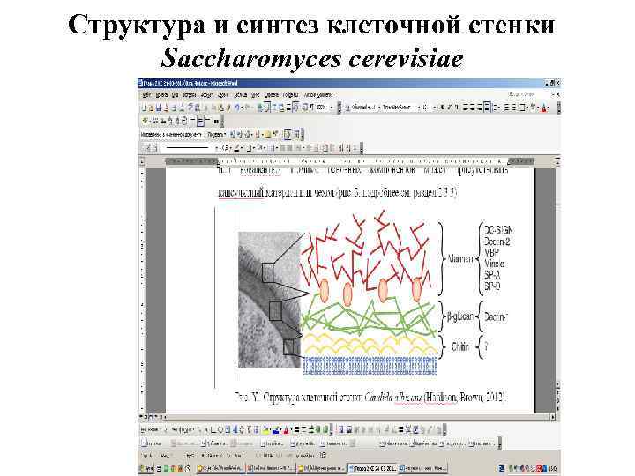Select the Rectangle drawing tool
Screen dimensions: 635x476
coord(213,430)
